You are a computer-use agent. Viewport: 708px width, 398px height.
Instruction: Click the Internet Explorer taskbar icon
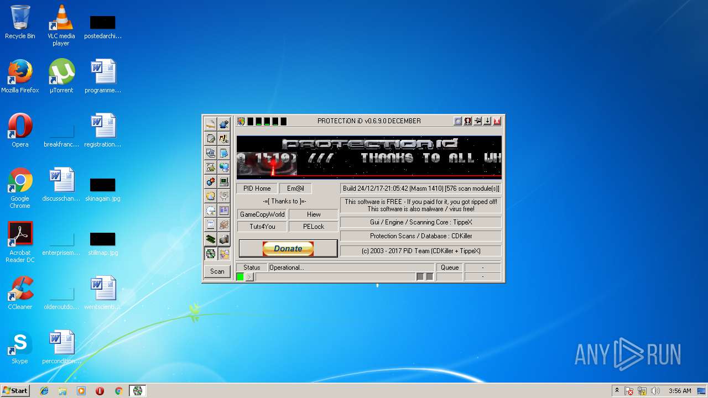pos(44,391)
